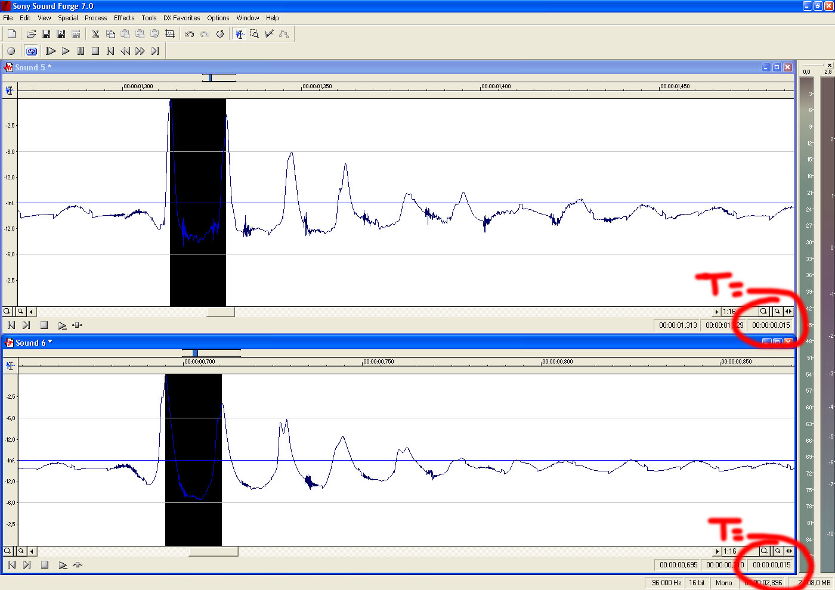Click the Mono channels status field

pos(723,583)
